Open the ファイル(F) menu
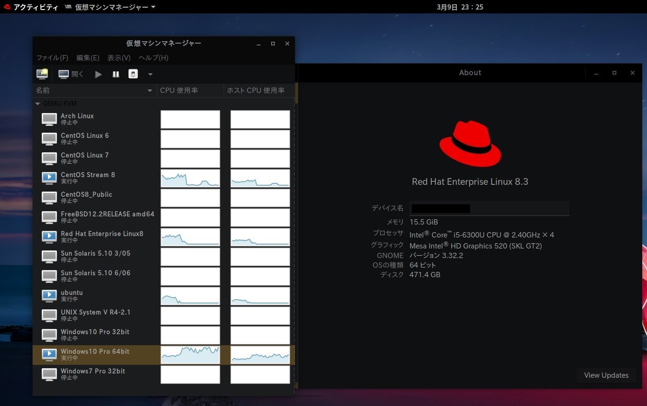Viewport: 647px width, 406px height. point(52,57)
